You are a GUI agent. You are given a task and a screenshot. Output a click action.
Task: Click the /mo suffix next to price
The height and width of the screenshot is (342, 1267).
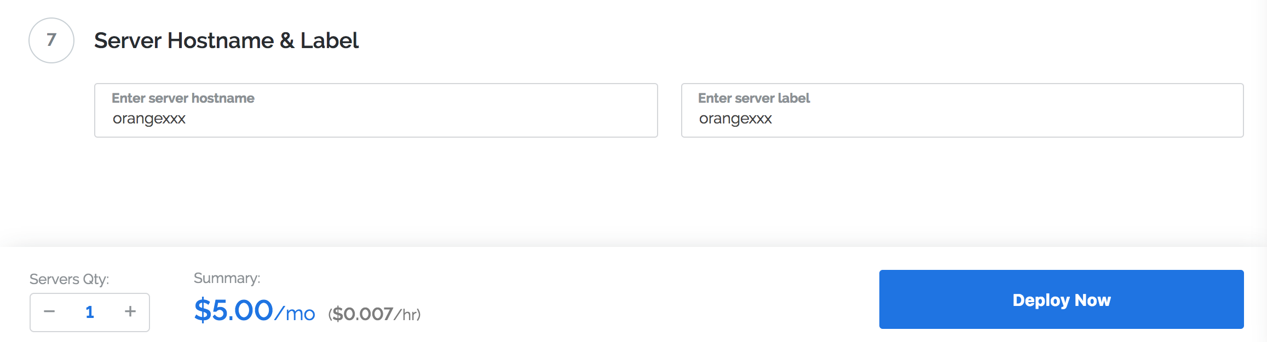[x=295, y=314]
